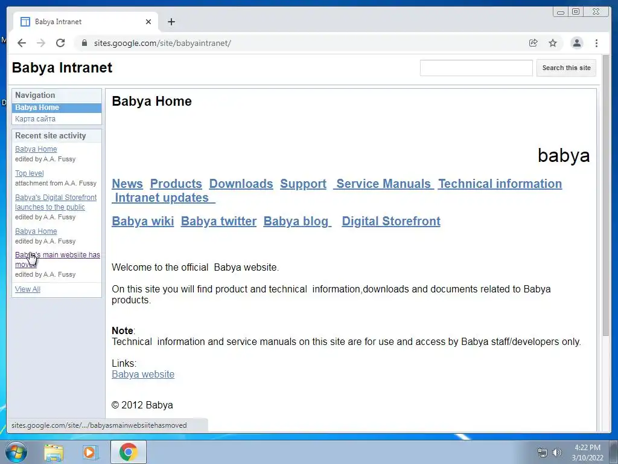Open the Technical information link

coord(500,184)
